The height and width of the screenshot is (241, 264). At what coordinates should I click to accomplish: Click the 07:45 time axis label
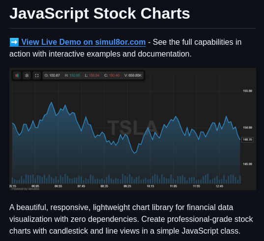pyautogui.click(x=81, y=186)
